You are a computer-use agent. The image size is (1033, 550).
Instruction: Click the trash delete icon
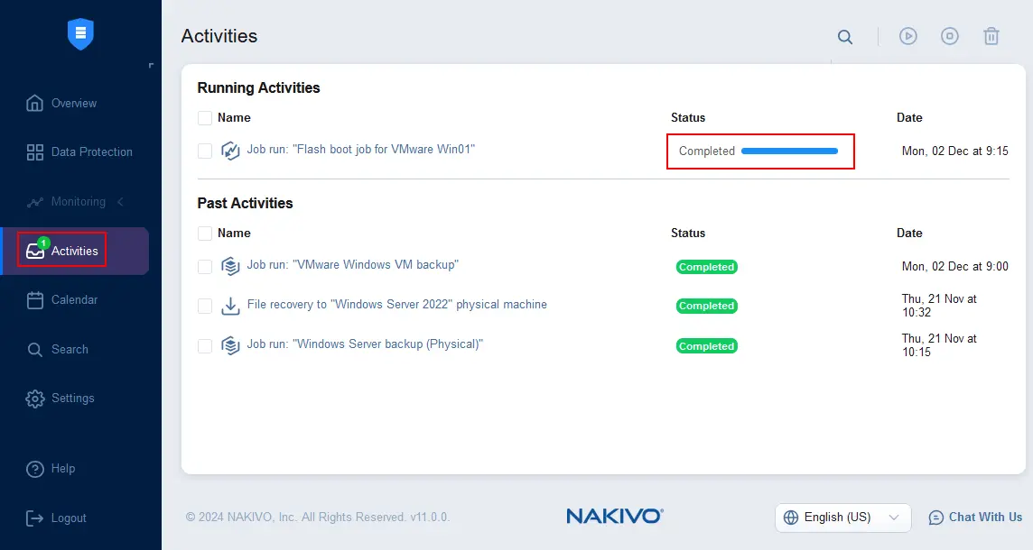point(991,36)
